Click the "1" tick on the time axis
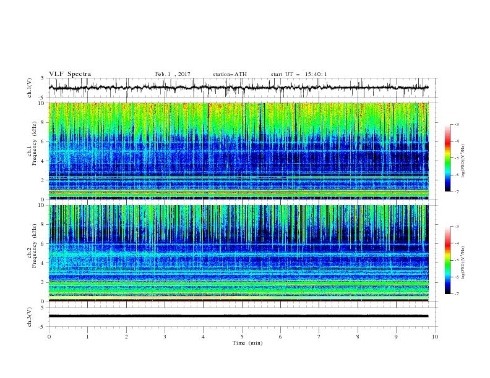Screen dimensions: 490x378 point(87,337)
